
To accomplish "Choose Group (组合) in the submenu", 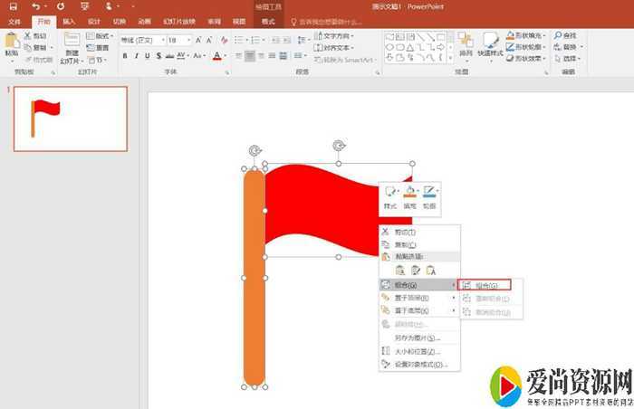I will 485,284.
